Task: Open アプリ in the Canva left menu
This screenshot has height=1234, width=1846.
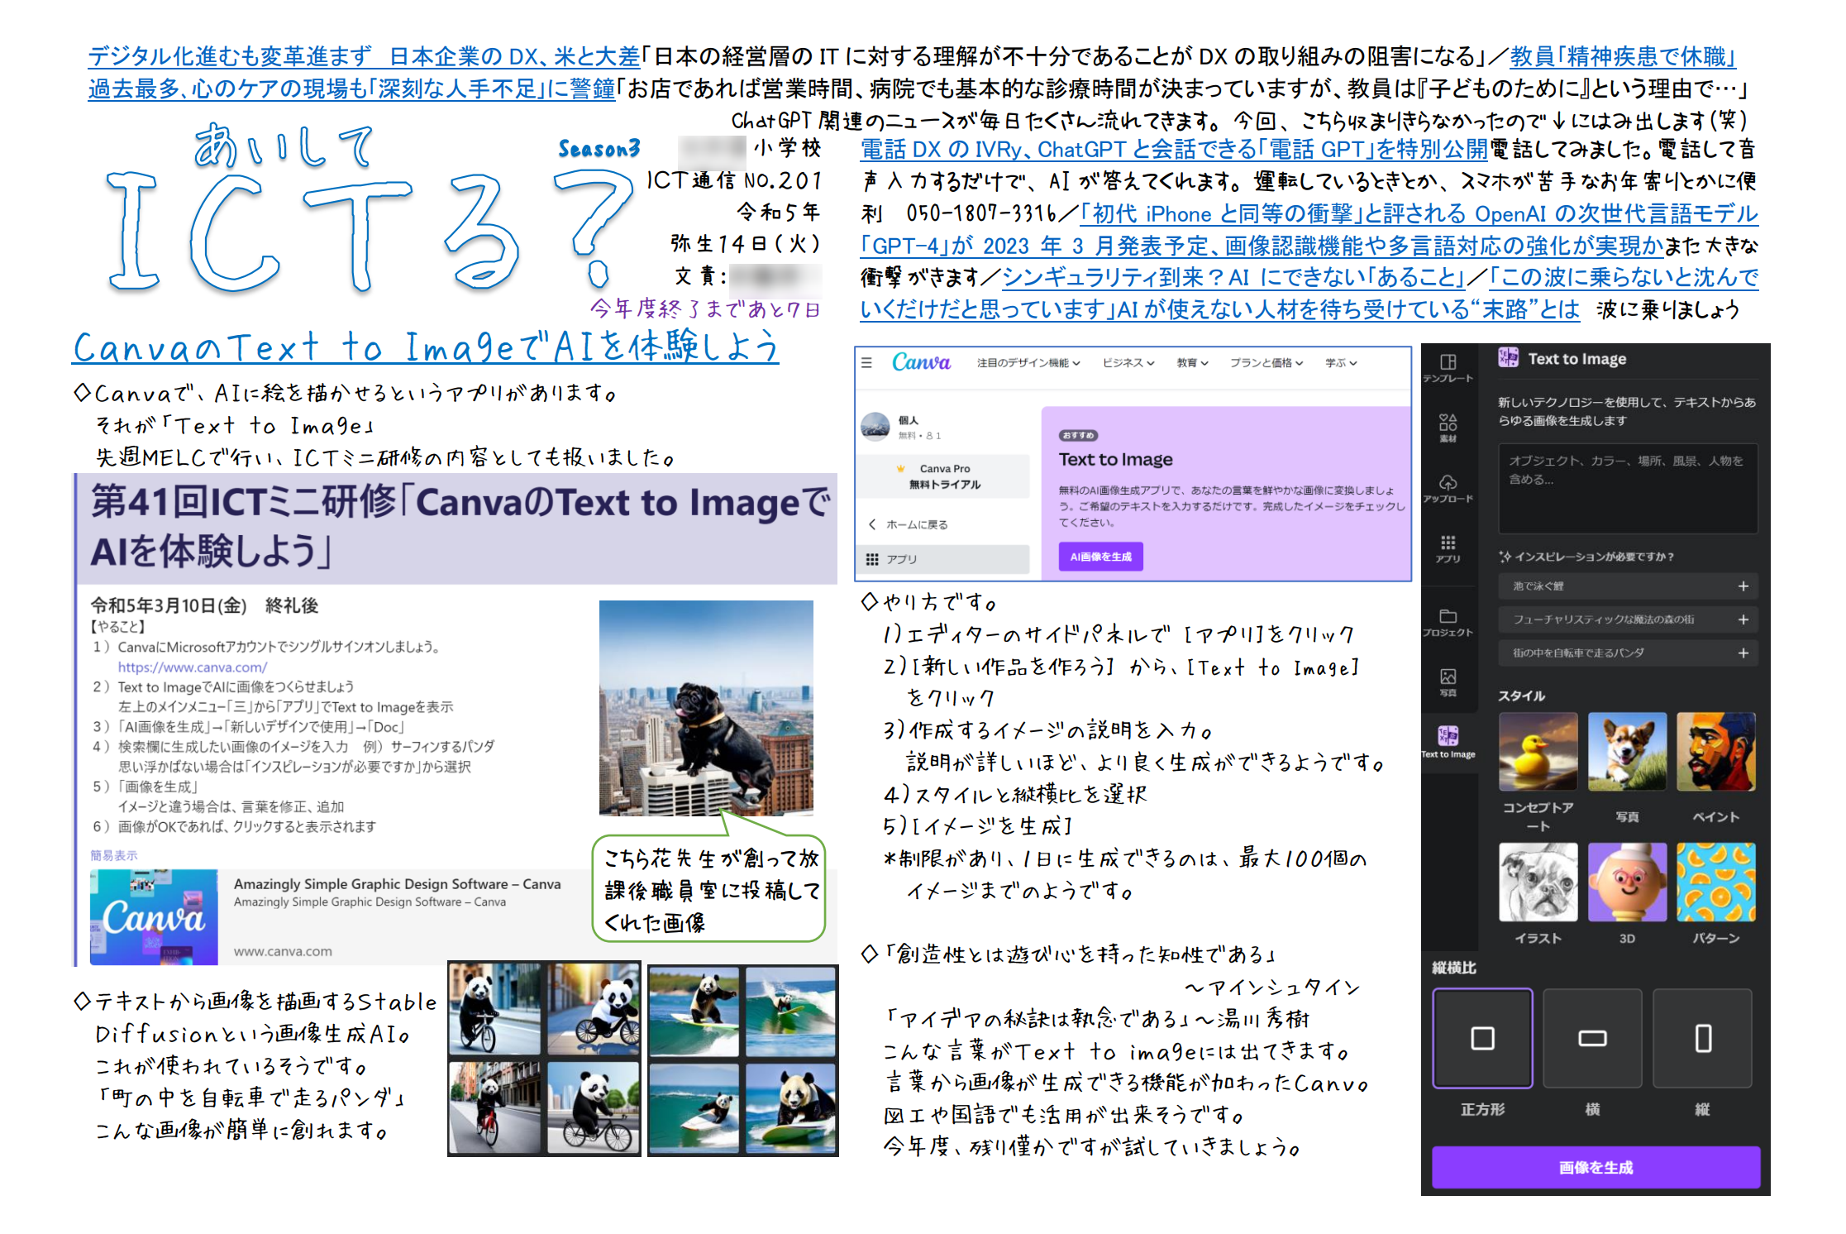Action: (x=944, y=559)
